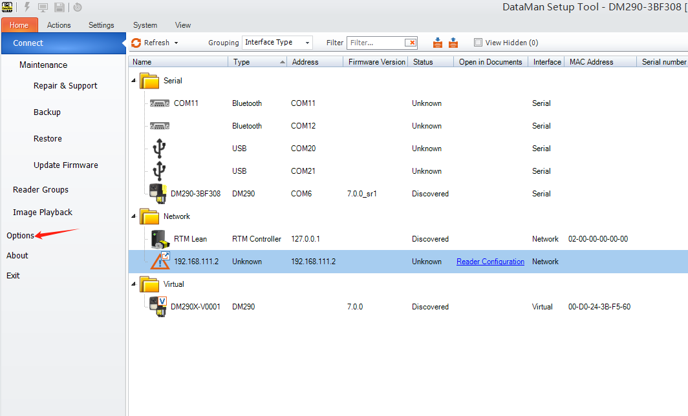Select the DM290-3BF308 row name
688x416 pixels.
[x=196, y=194]
